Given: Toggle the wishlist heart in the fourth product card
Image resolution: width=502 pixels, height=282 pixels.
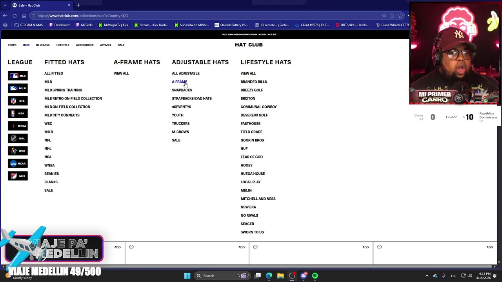Looking at the screenshot, I should coord(379,247).
